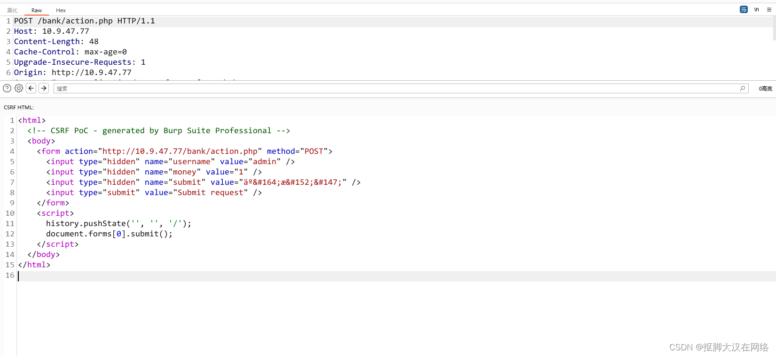Click 'Origin: http://10.9.47.77' header line
The height and width of the screenshot is (356, 776).
point(73,73)
